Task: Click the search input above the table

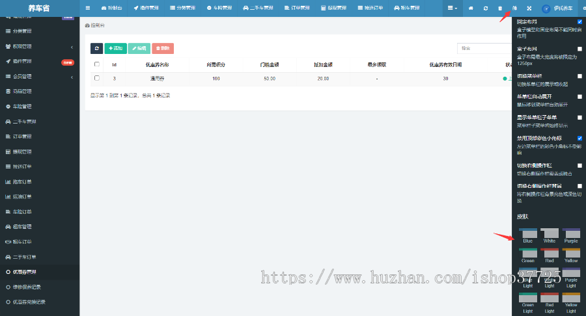Action: click(484, 49)
